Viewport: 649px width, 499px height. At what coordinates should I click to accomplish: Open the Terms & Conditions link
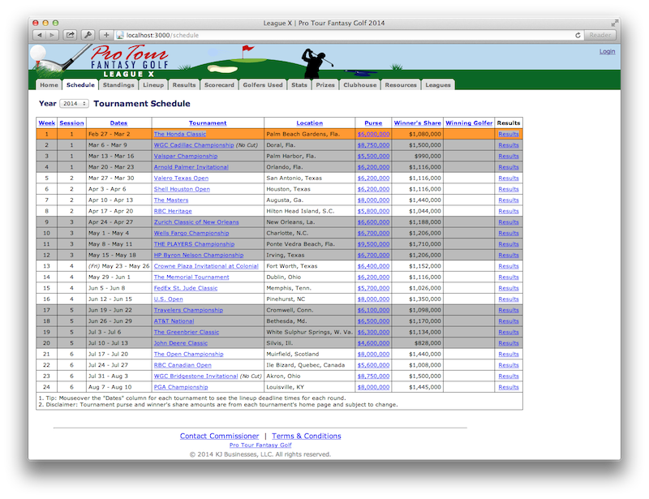coord(307,436)
